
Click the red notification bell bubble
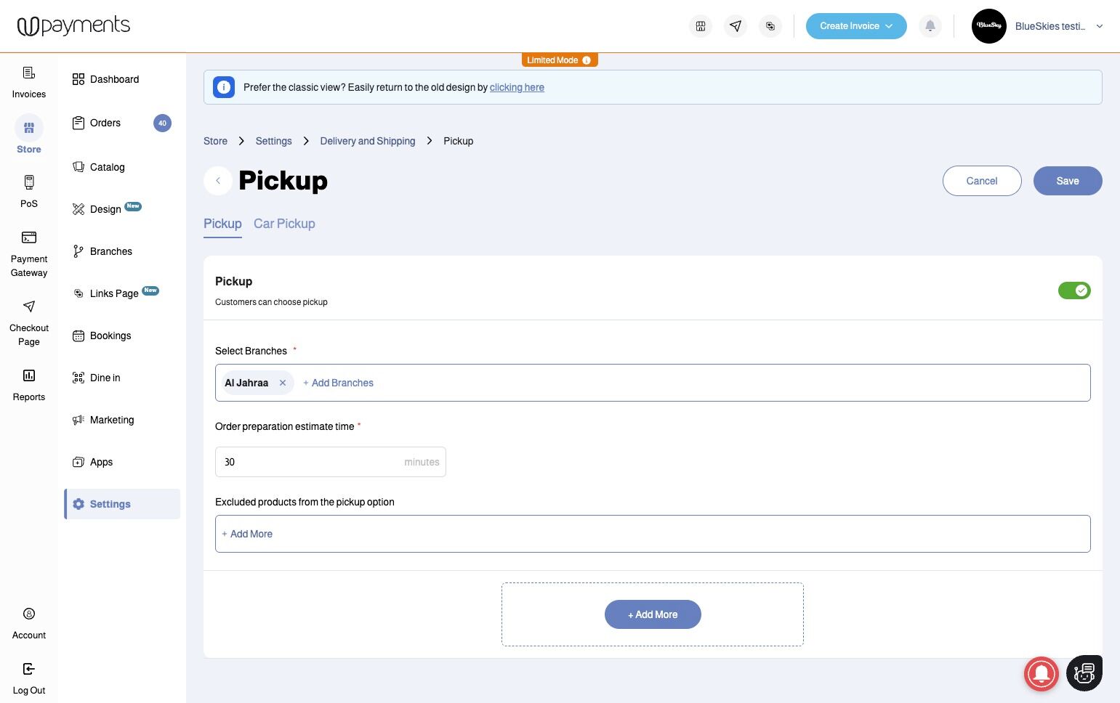click(x=1041, y=673)
